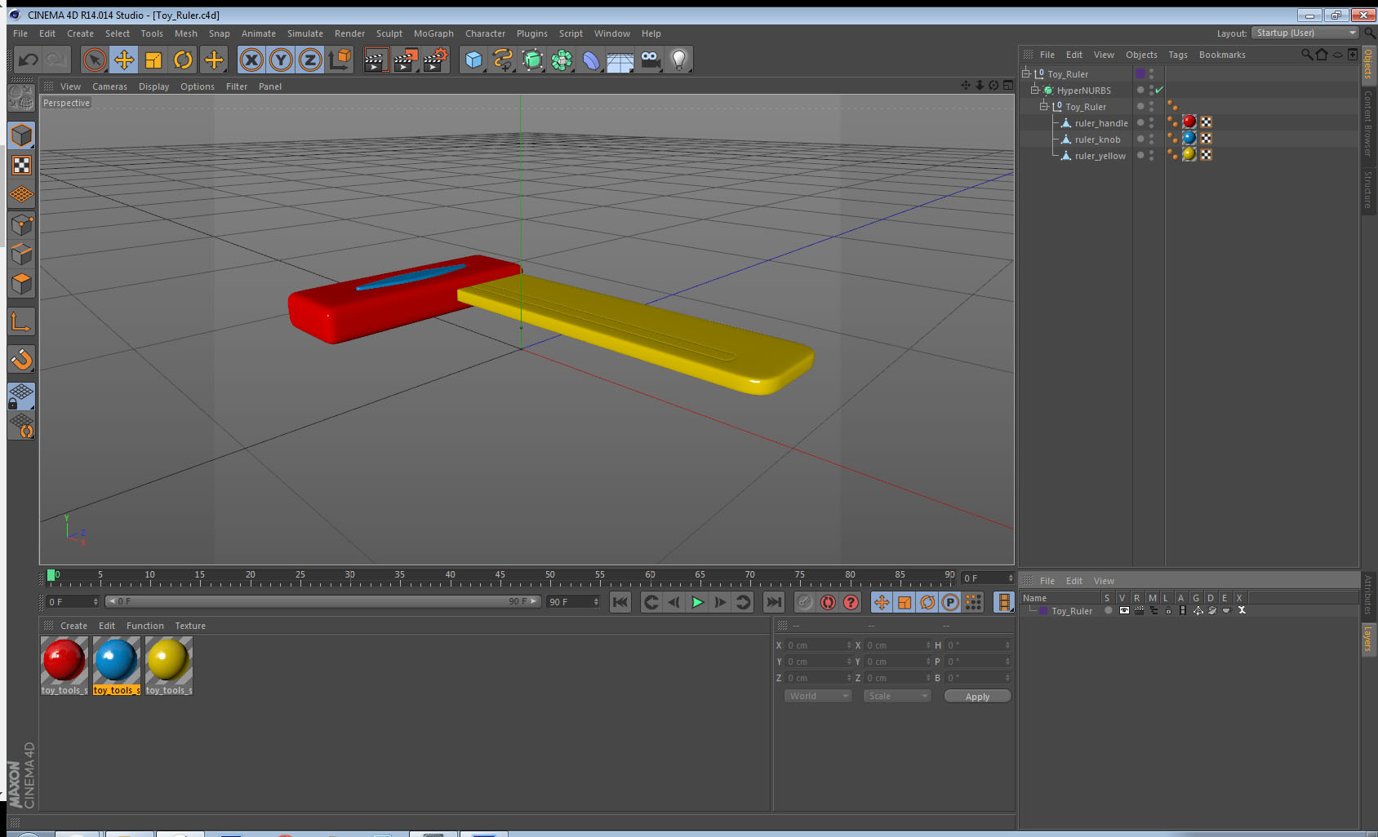
Task: Click the Apply button in coordinates
Action: [977, 696]
